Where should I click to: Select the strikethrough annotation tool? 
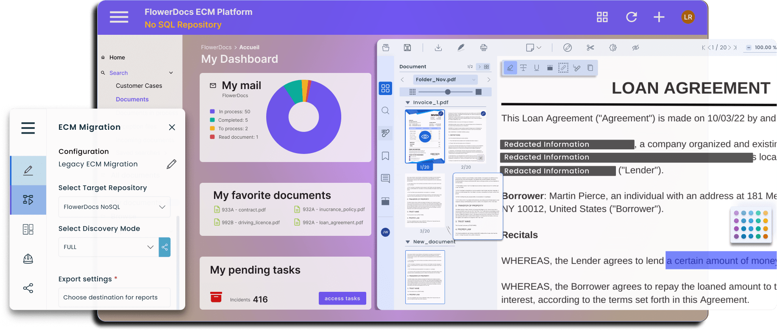[524, 68]
